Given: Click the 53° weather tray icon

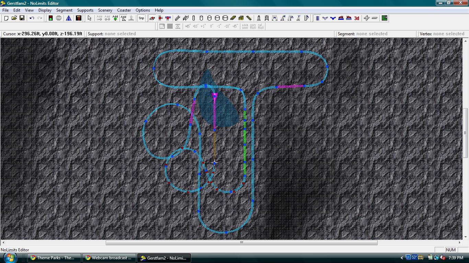Looking at the screenshot, I should [x=414, y=258].
